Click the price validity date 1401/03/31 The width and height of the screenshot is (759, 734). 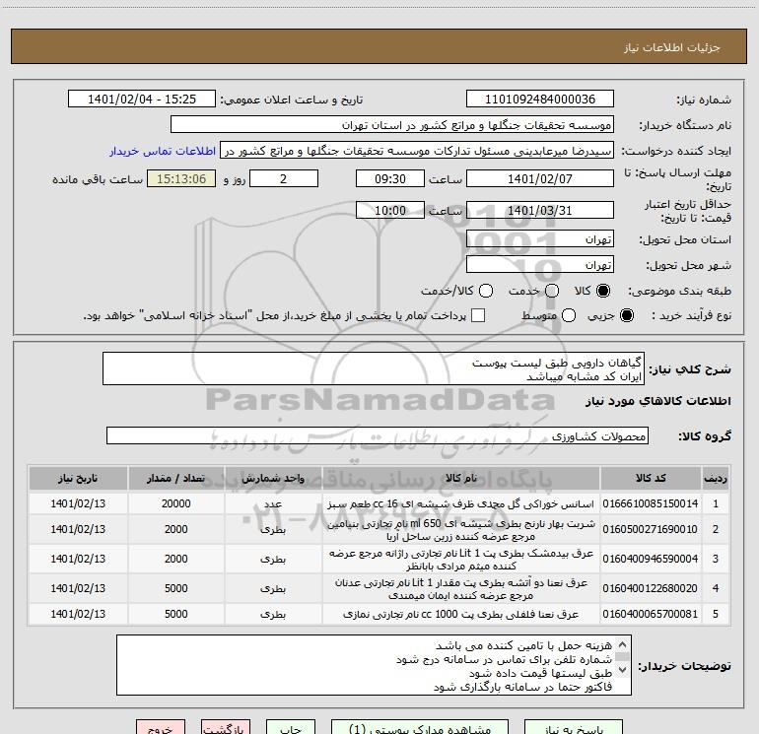point(540,211)
